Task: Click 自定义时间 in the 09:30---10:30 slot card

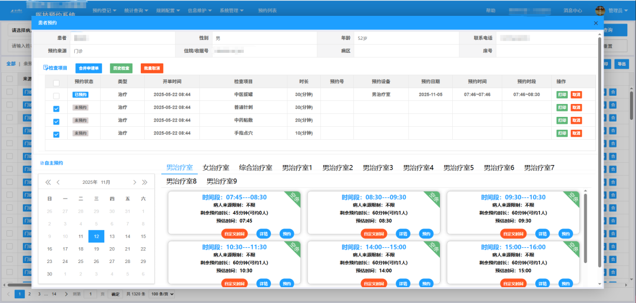Action: pyautogui.click(x=513, y=234)
